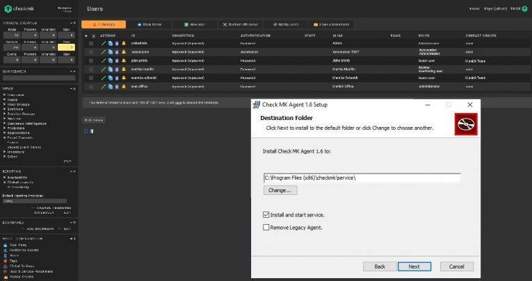Open Monitoring Agents in WATO configuration

click(24, 250)
